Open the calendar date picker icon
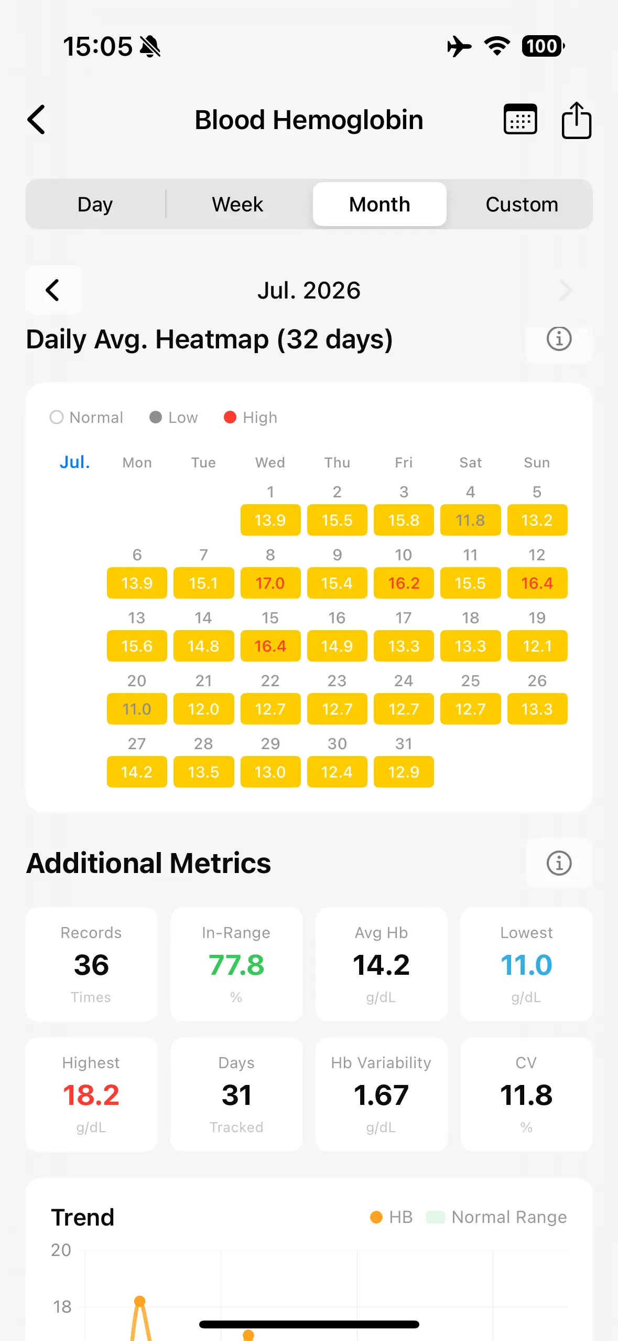This screenshot has height=1341, width=618. tap(520, 120)
